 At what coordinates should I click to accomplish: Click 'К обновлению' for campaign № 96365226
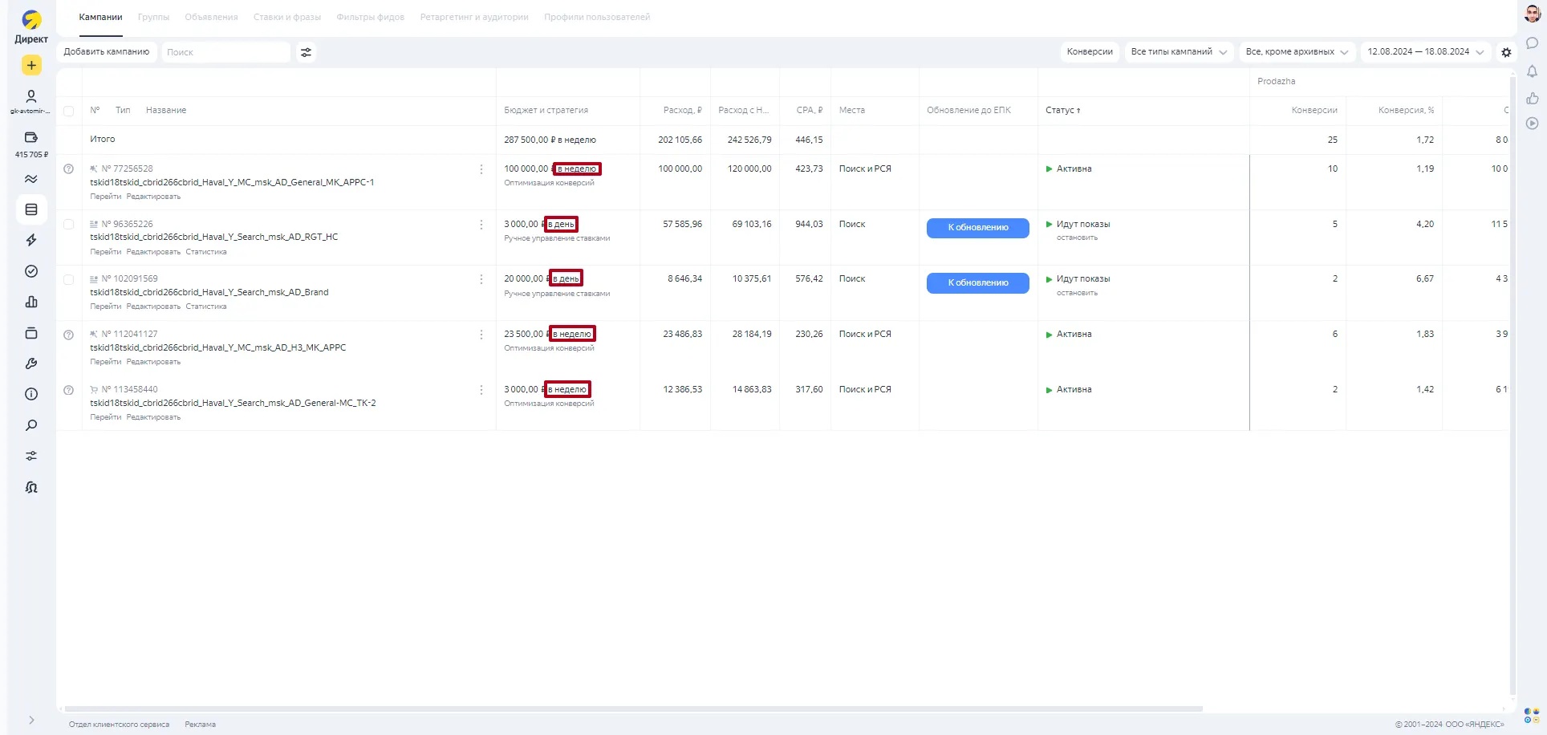pyautogui.click(x=977, y=228)
